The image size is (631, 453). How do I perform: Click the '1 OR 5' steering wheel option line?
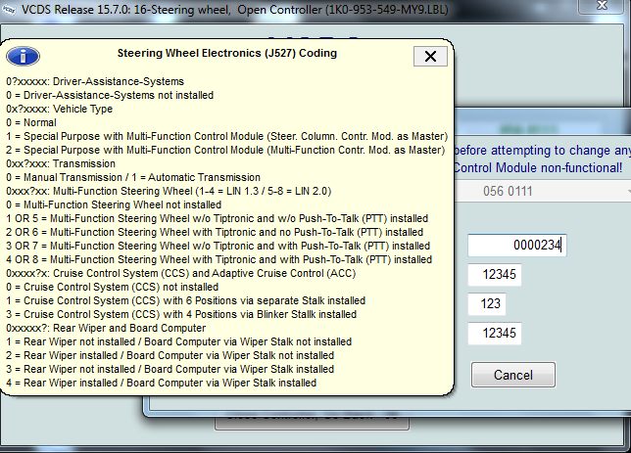[x=217, y=218]
